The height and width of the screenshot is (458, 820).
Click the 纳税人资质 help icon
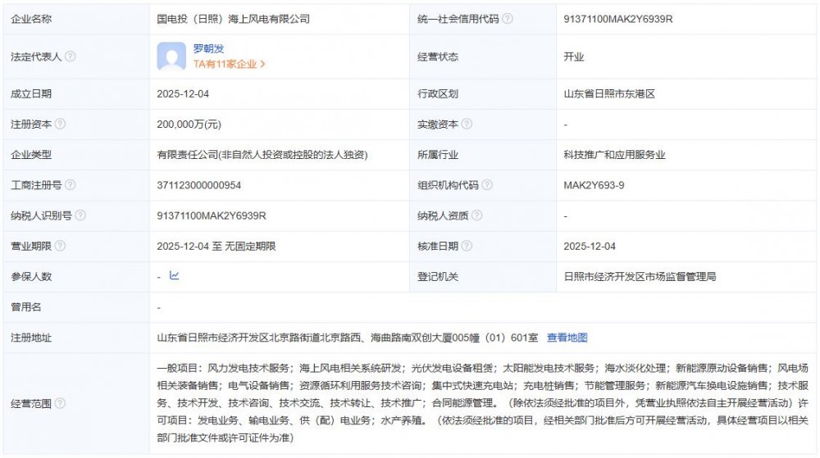point(476,215)
